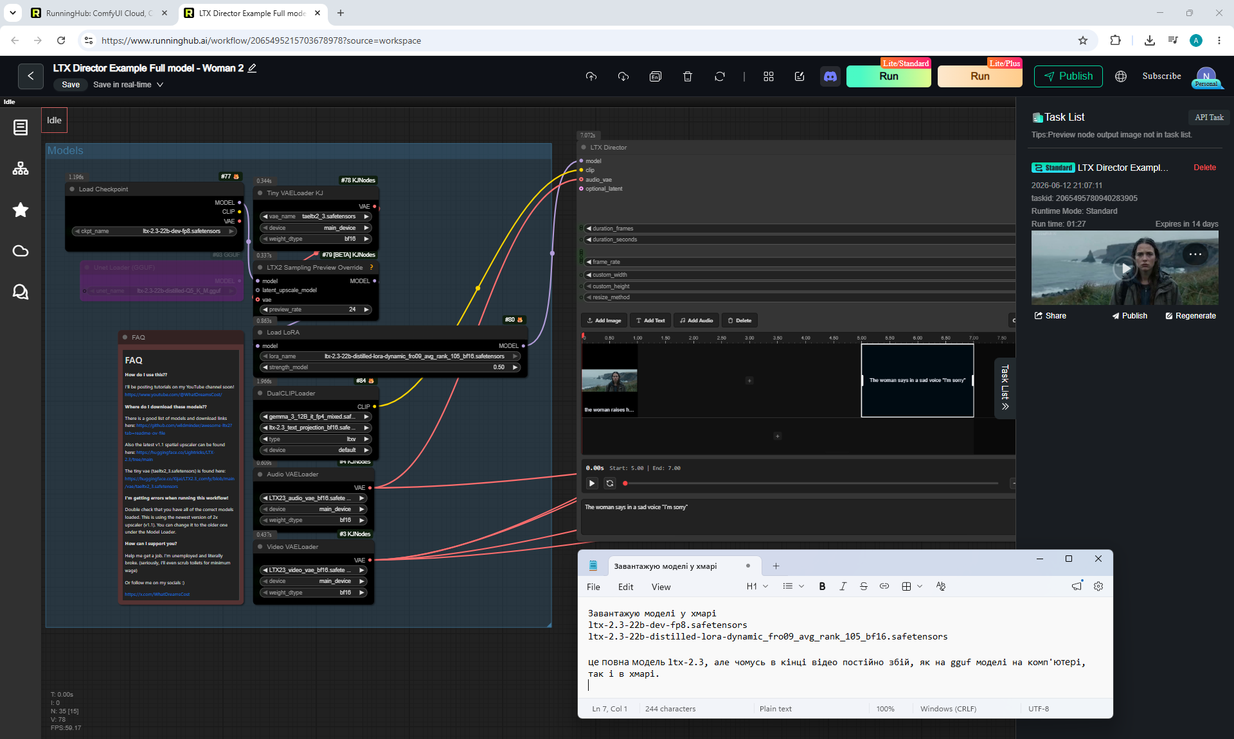The width and height of the screenshot is (1234, 739).
Task: Add a new tab in Notepad
Action: tap(776, 566)
